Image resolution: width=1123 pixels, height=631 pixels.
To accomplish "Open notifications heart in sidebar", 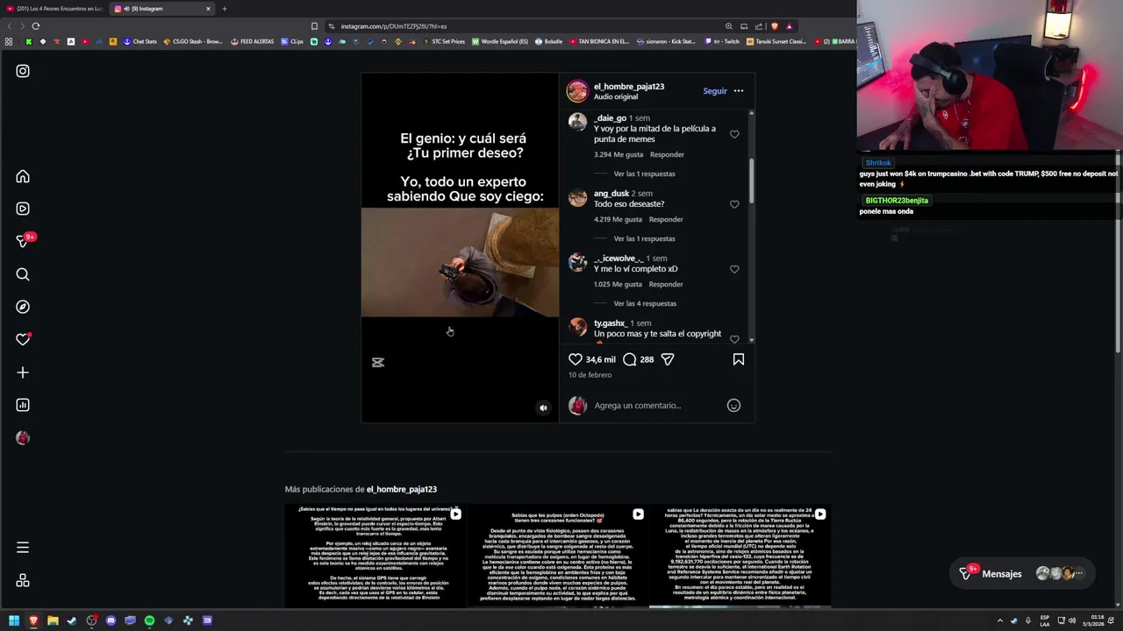I will point(23,339).
